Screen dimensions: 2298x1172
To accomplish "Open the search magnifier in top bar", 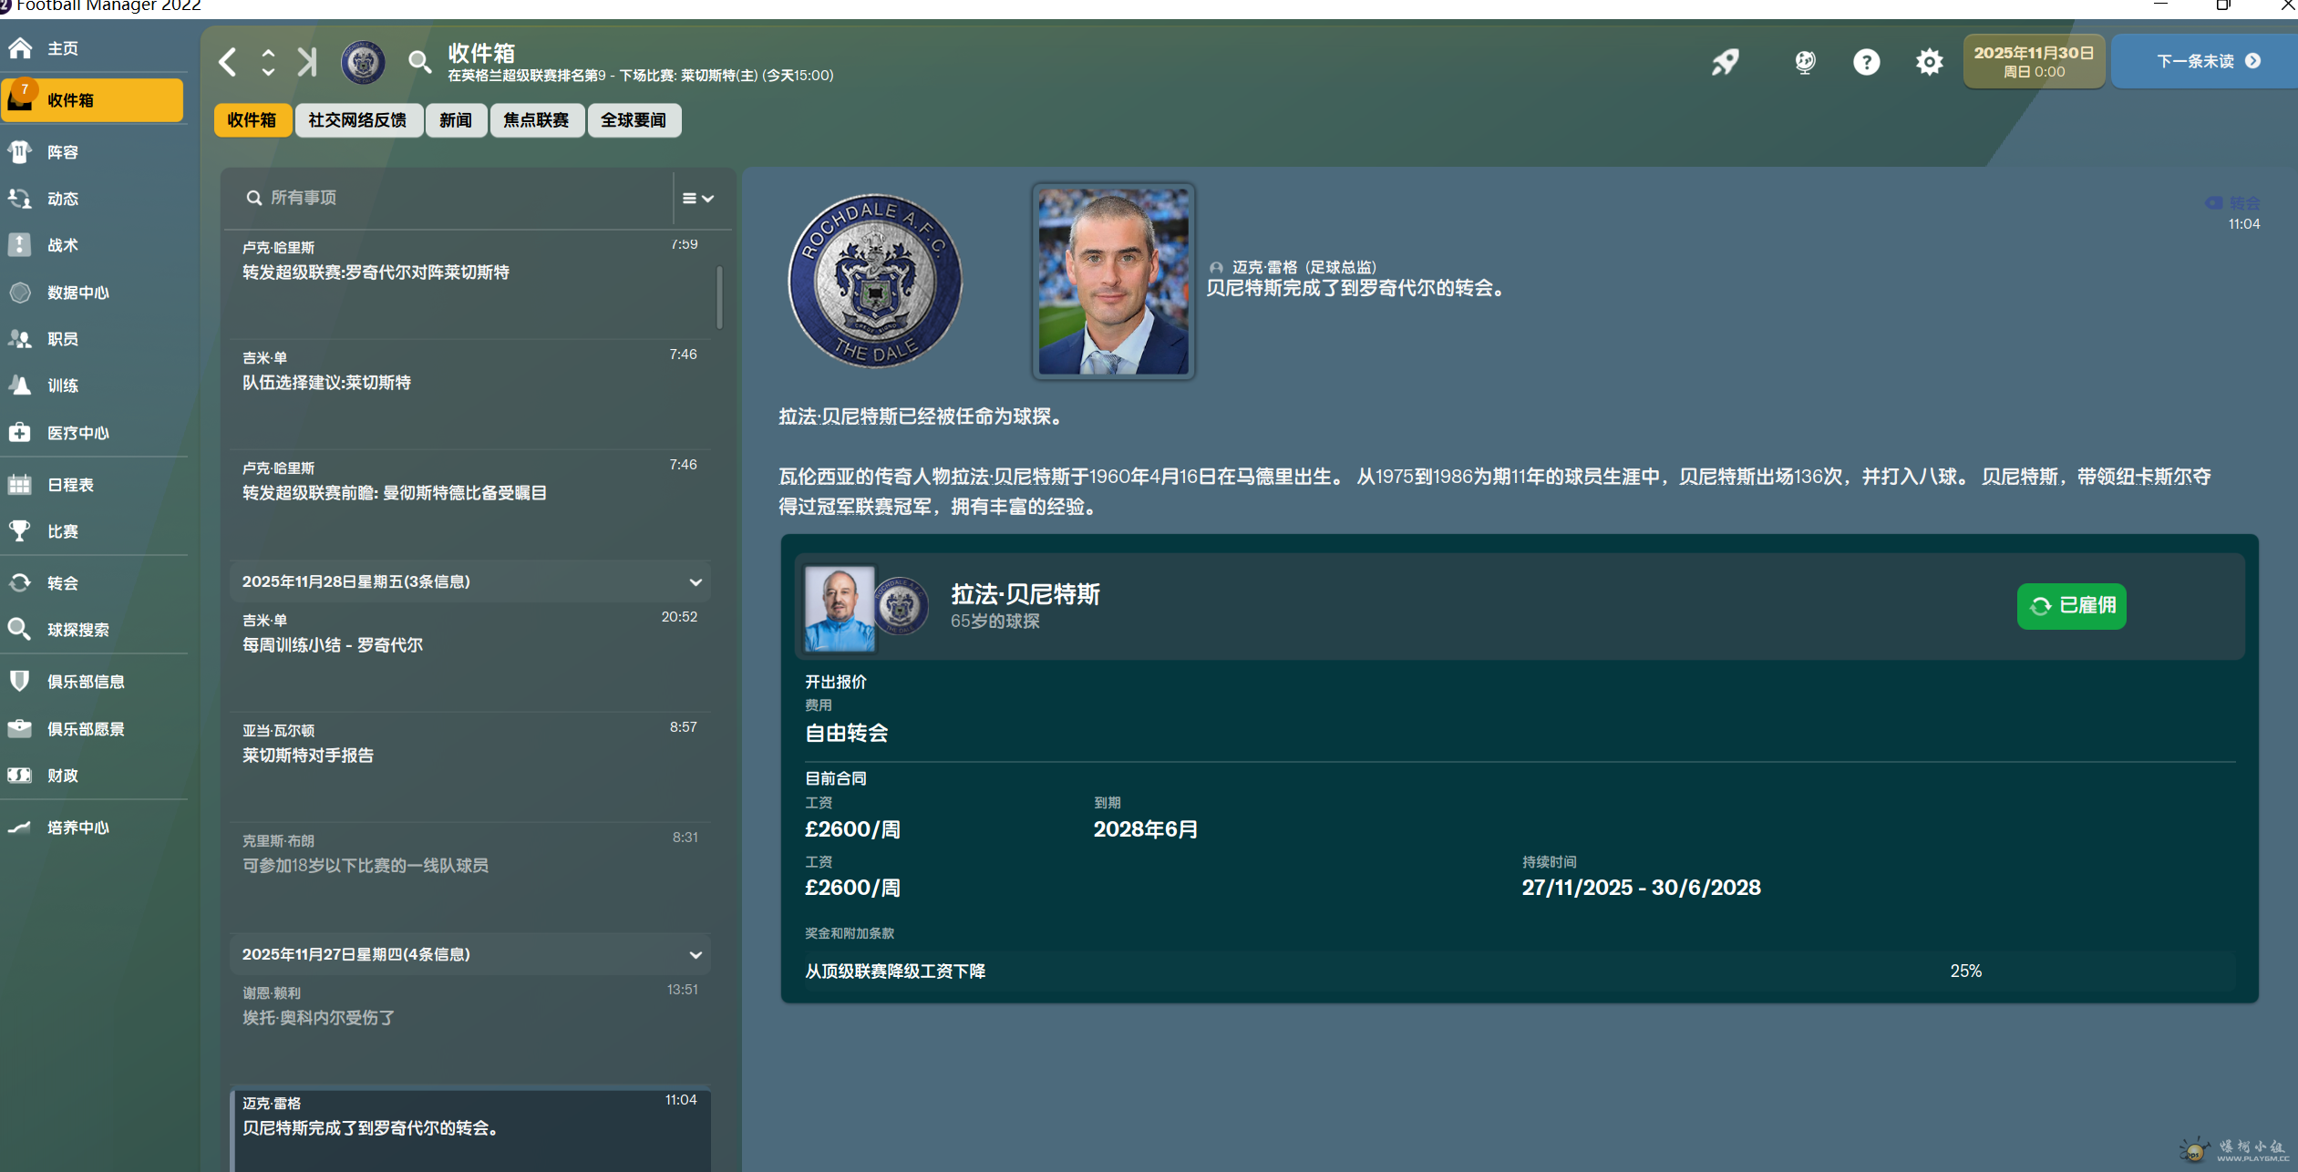I will coord(418,62).
